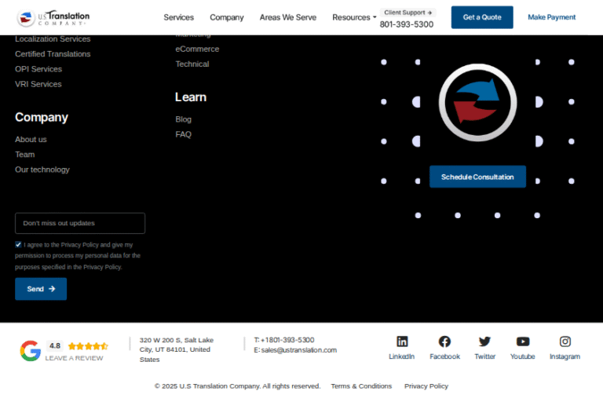Open the LinkedIn social icon
The image size is (603, 402).
(402, 342)
